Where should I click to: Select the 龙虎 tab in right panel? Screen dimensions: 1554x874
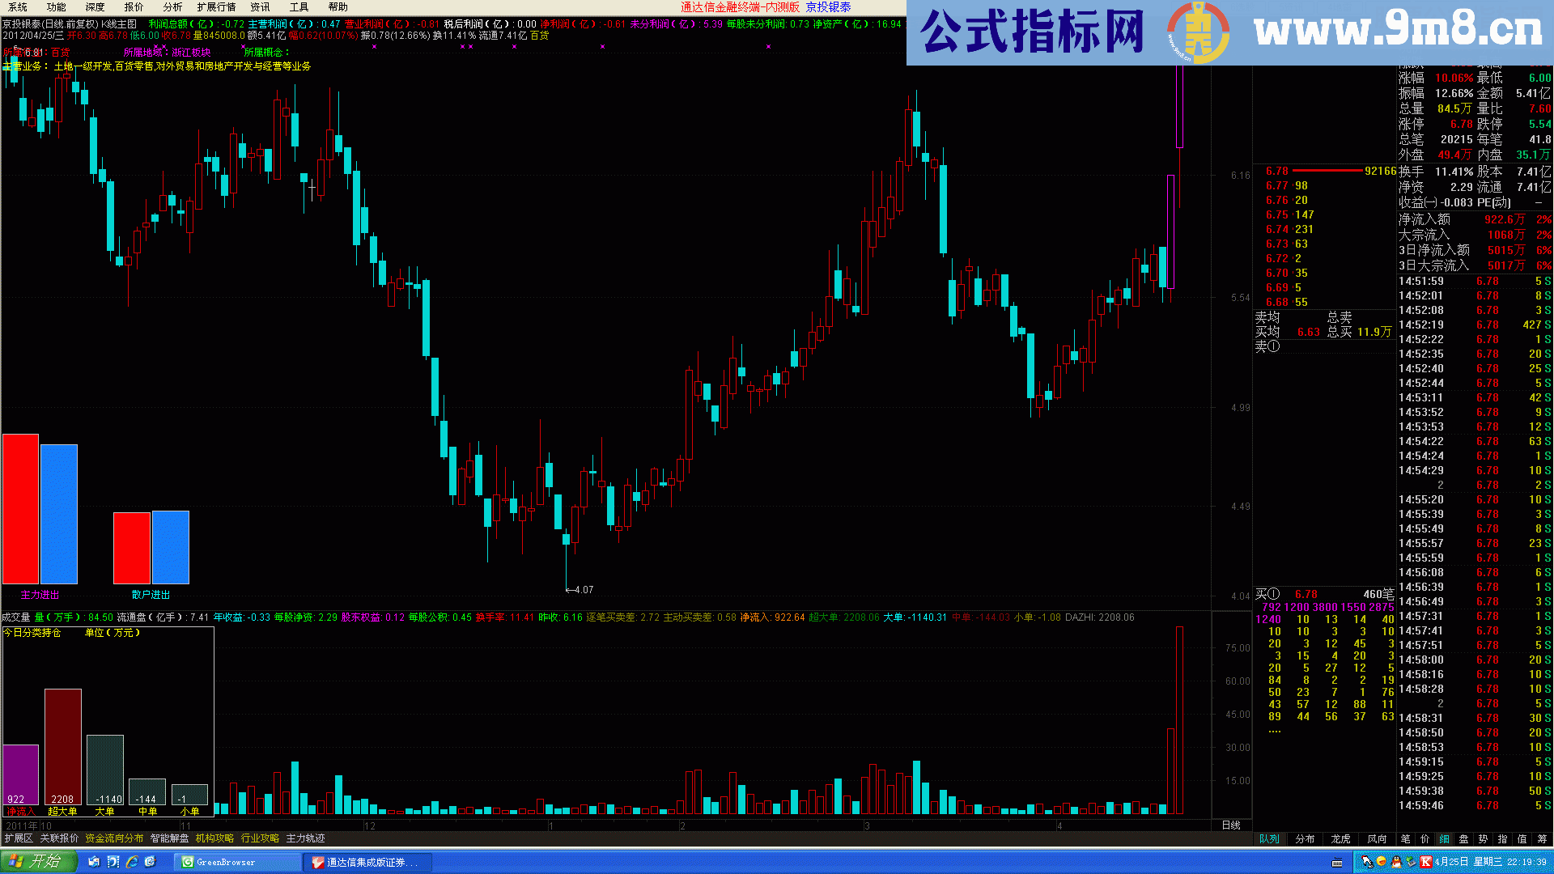pos(1340,839)
